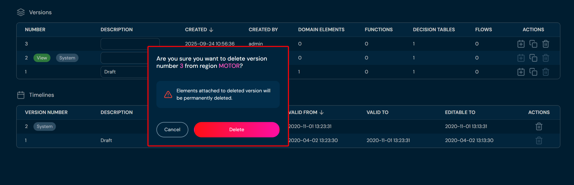
Task: Confirm deletion with the Delete button
Action: click(x=237, y=129)
